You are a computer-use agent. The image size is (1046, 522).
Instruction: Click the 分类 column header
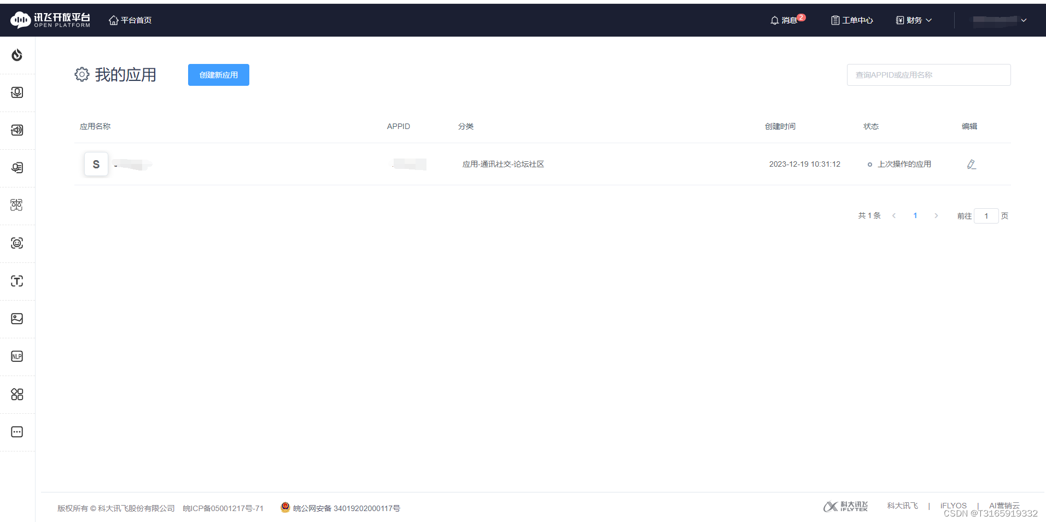click(x=466, y=126)
